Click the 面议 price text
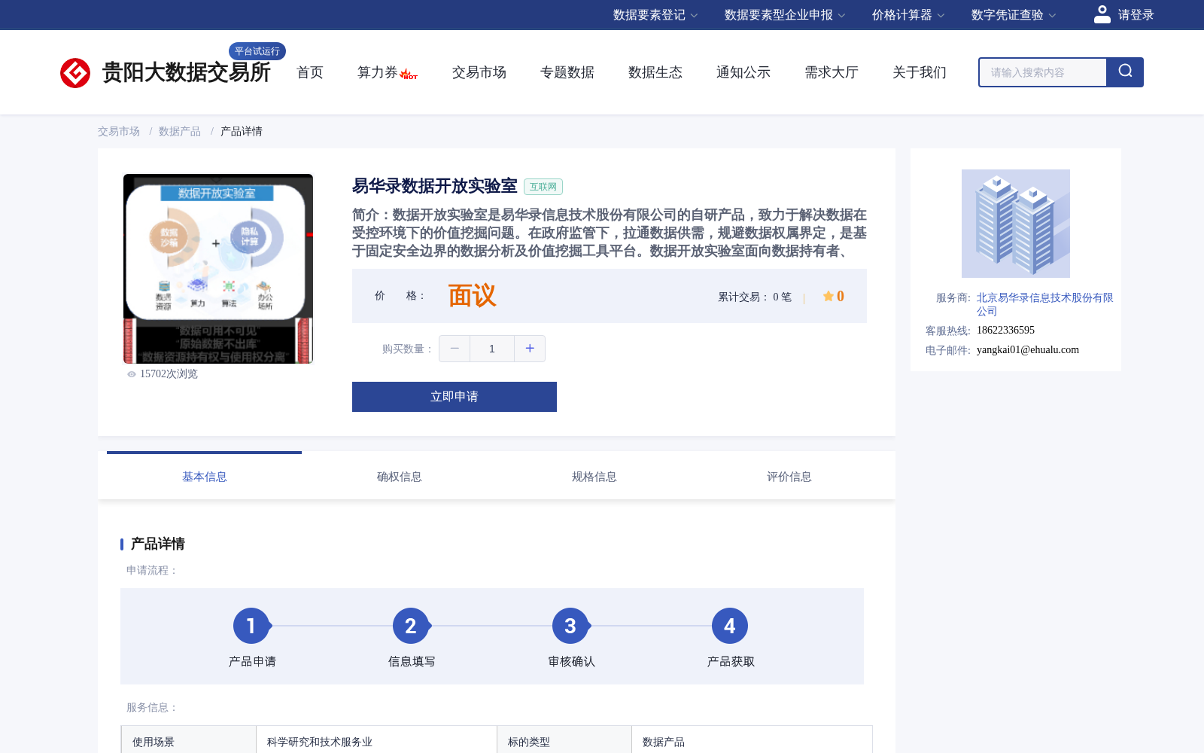The height and width of the screenshot is (753, 1204). point(473,296)
